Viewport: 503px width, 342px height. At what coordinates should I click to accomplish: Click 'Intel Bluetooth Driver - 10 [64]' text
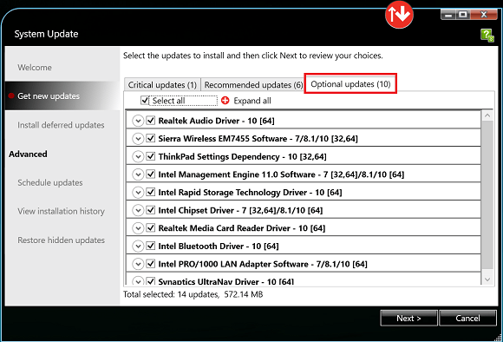coord(219,247)
